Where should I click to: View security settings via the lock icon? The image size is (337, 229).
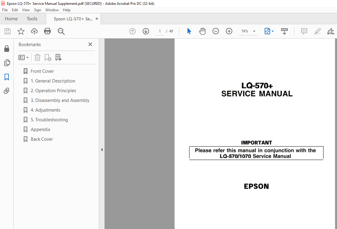click(7, 49)
